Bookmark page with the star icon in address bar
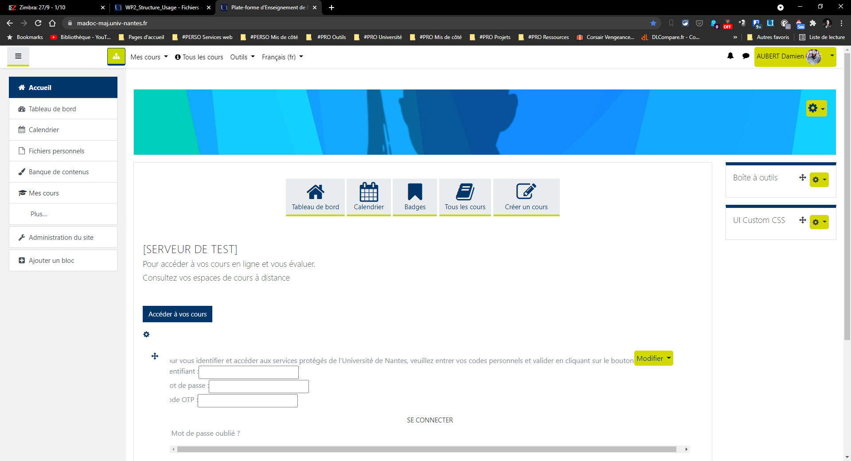The image size is (851, 461). point(653,23)
